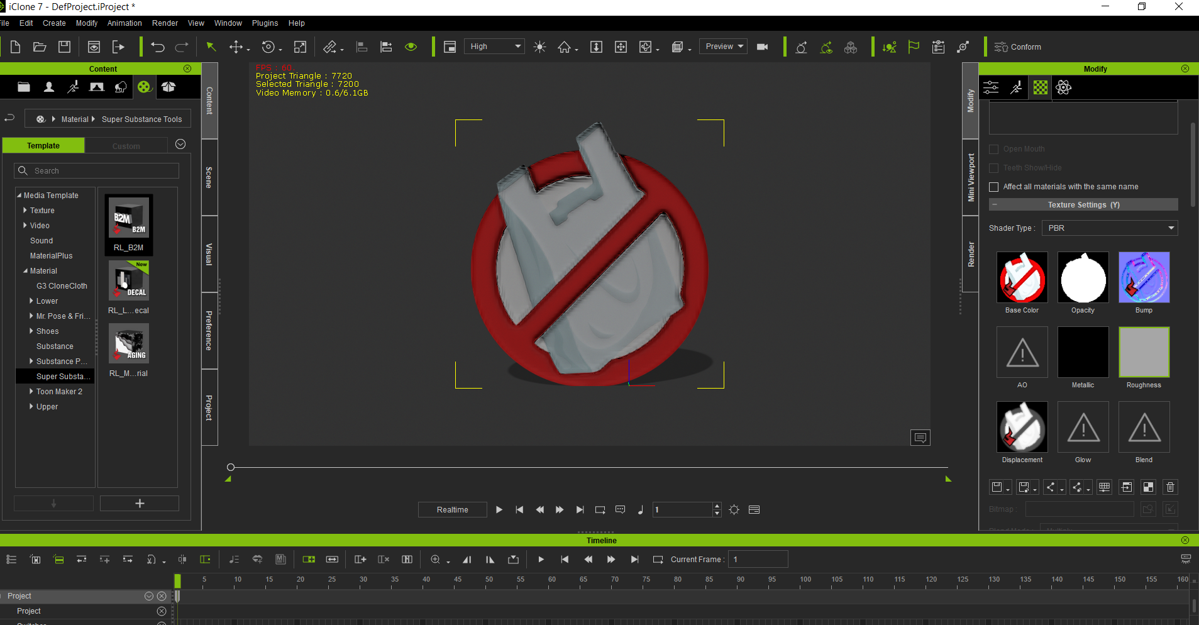The image size is (1199, 625).
Task: Switch to the Custom tab
Action: [126, 146]
